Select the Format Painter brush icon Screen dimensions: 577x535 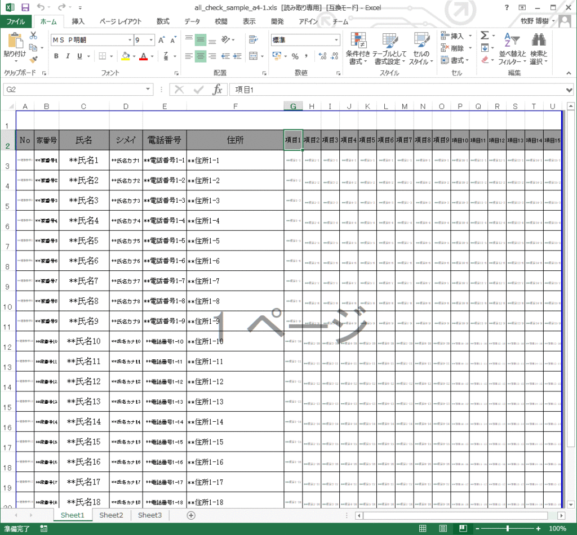pyautogui.click(x=33, y=59)
